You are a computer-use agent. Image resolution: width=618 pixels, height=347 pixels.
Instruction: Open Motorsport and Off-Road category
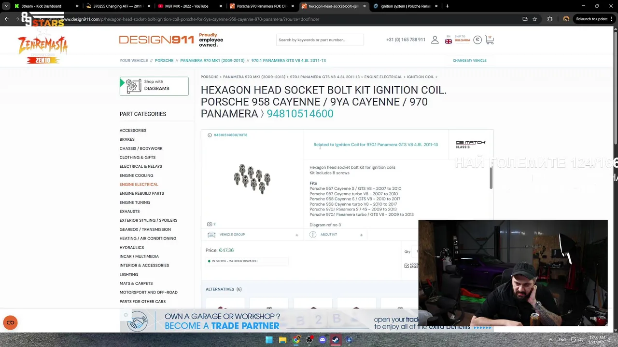[x=148, y=293]
